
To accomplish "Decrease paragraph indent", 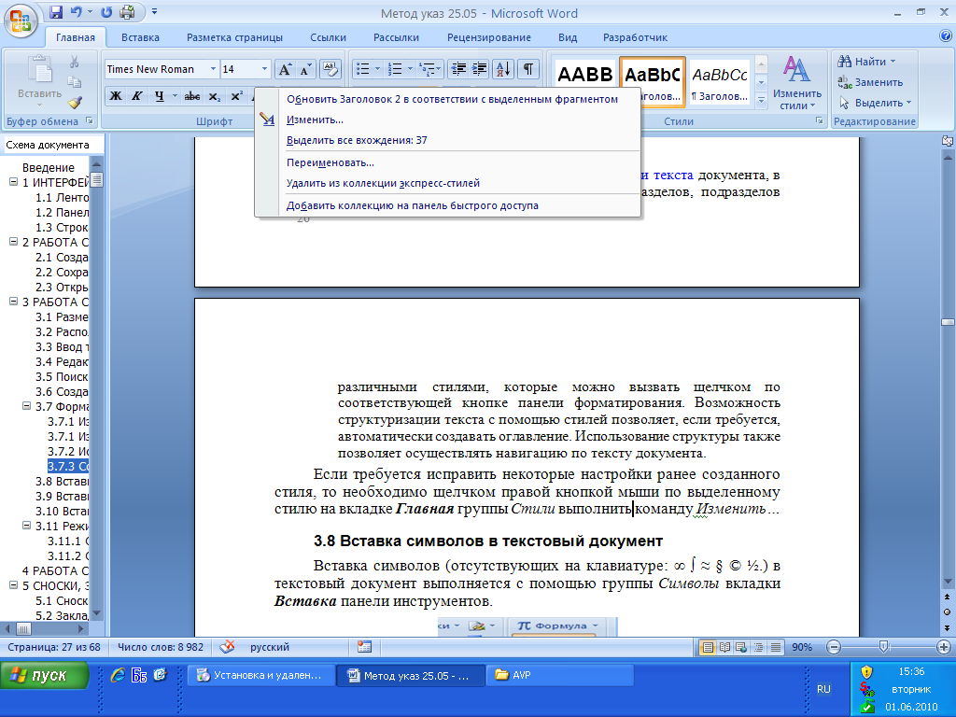I will (x=457, y=69).
